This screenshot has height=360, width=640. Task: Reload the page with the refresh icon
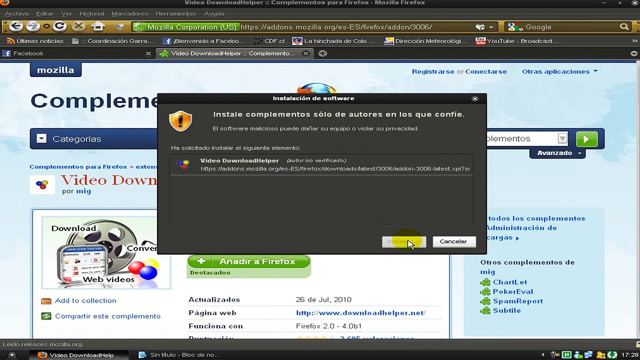click(60, 26)
